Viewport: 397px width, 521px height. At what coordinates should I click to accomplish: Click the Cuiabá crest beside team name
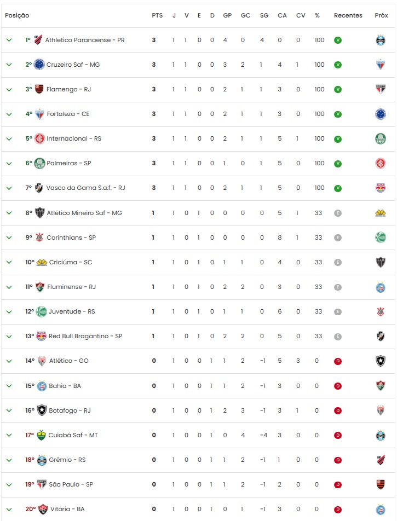(x=39, y=435)
